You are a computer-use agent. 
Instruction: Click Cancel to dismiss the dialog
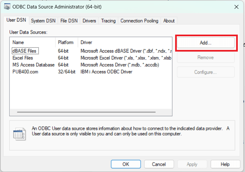159,164
